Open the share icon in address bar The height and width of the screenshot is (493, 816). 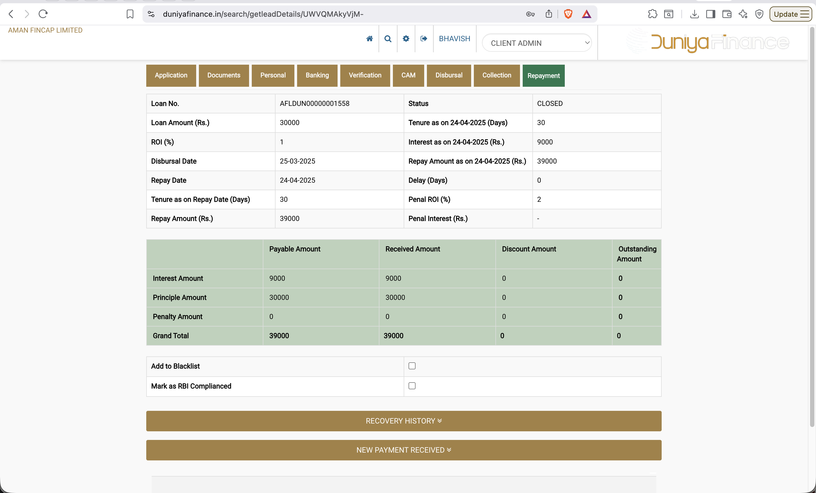(549, 14)
